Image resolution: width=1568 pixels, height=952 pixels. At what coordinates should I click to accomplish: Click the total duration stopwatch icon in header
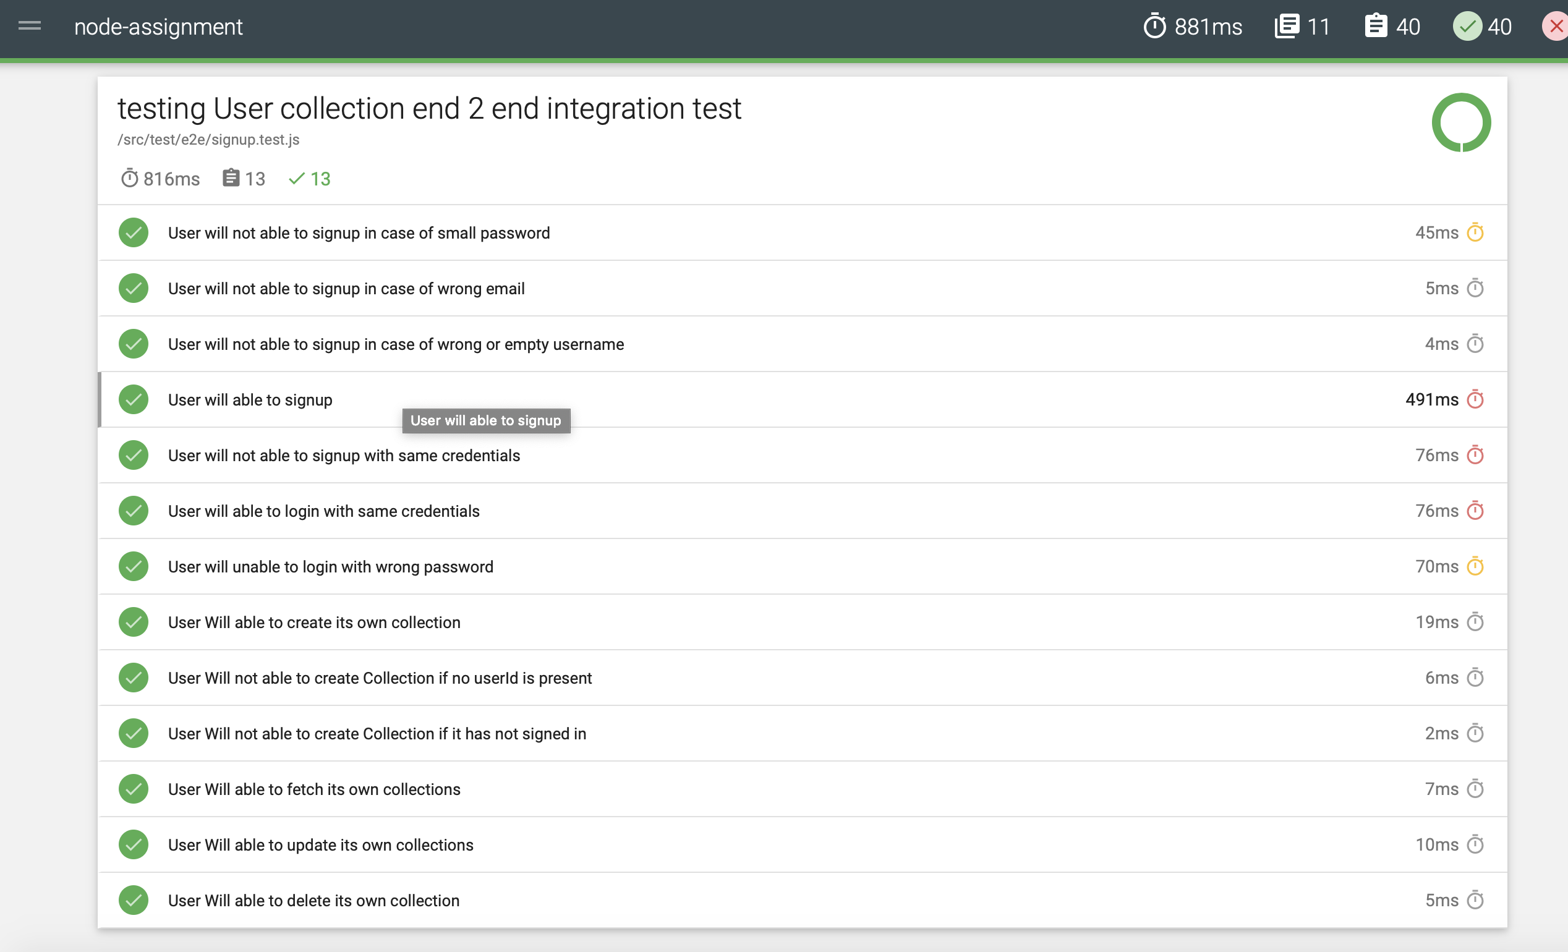(1154, 27)
